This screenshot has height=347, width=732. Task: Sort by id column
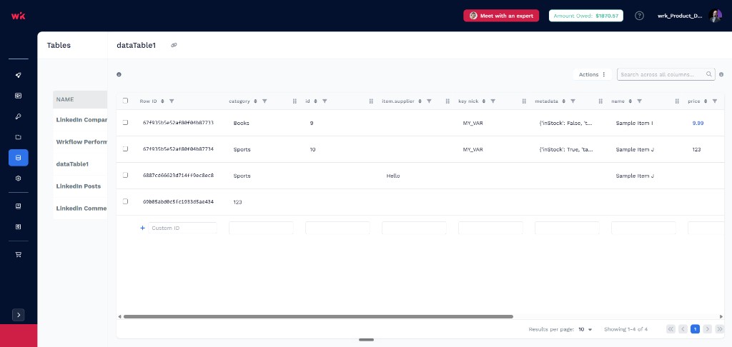point(315,101)
